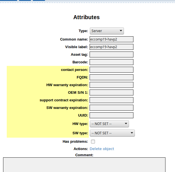Open the Type dropdown showing Server
The width and height of the screenshot is (175, 172).
pos(107,31)
